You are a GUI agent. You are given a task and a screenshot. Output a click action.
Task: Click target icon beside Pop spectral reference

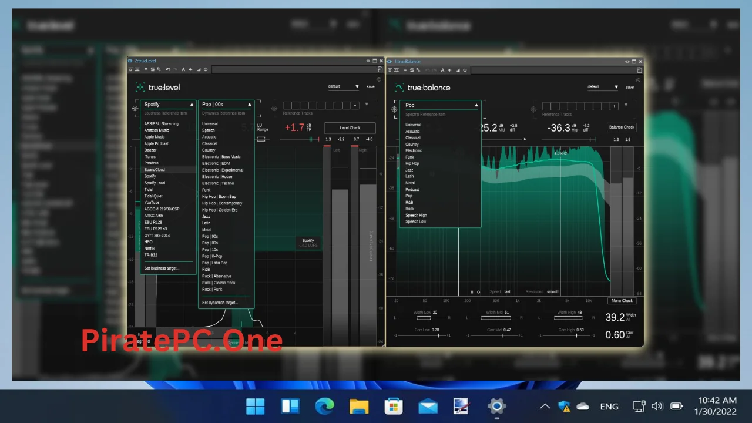[394, 109]
